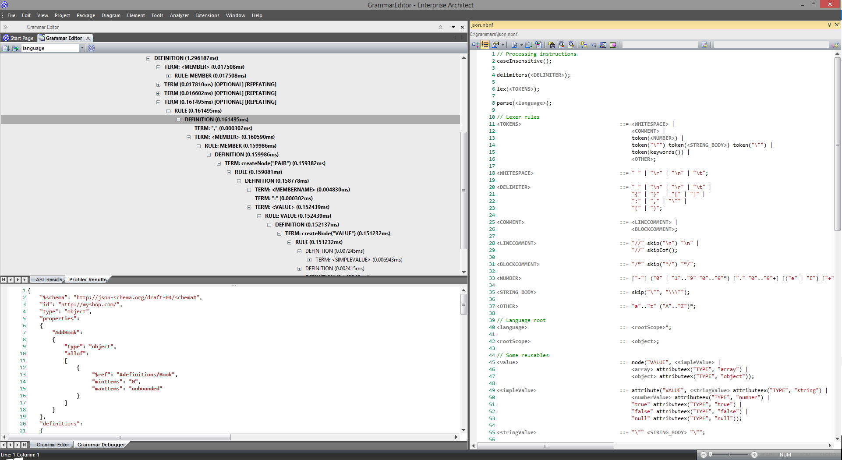Collapse the TERM: <VALUE> (0.152439ms) node

[x=249, y=207]
